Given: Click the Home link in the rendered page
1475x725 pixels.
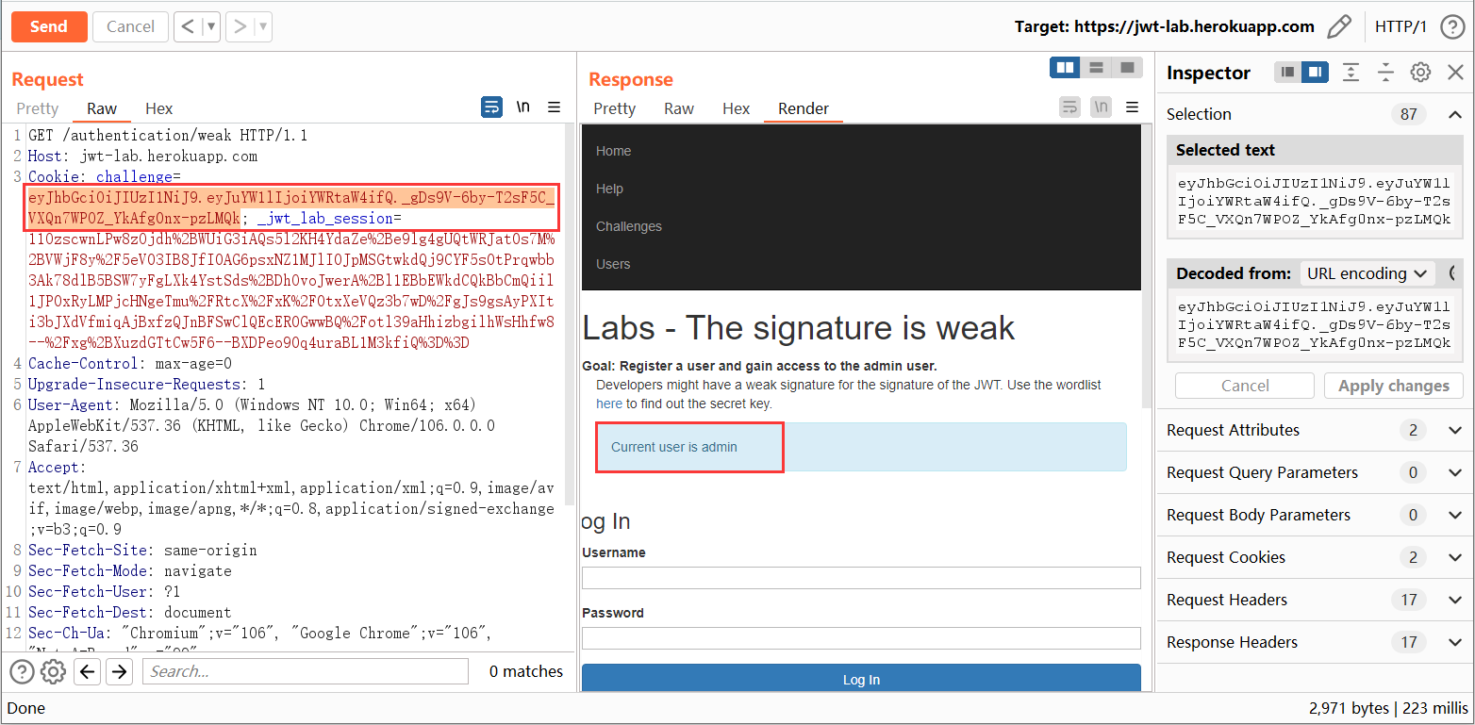Looking at the screenshot, I should pos(614,151).
